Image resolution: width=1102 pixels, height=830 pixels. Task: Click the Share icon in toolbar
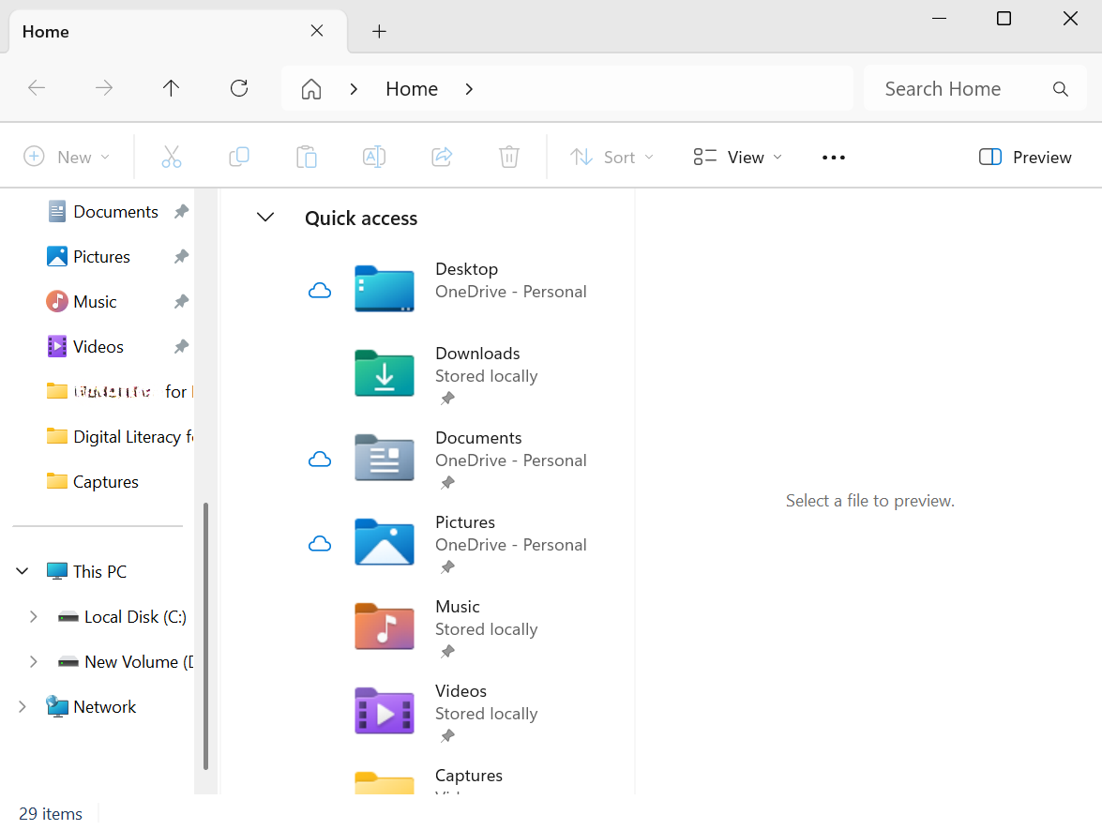coord(442,157)
